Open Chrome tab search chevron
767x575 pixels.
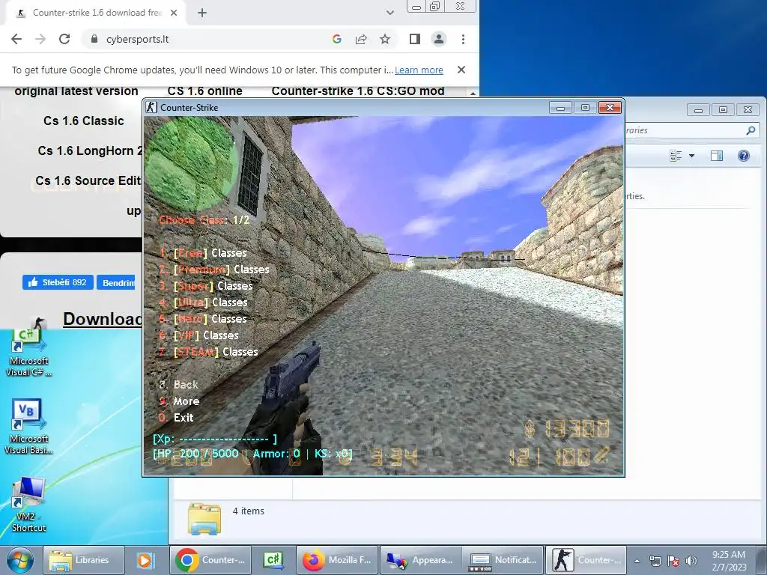click(x=389, y=13)
